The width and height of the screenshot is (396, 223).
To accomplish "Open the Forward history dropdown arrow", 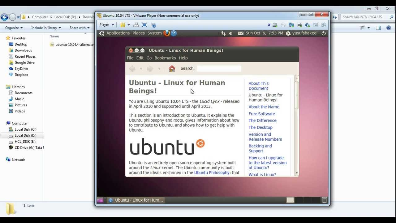I will pyautogui.click(x=159, y=69).
